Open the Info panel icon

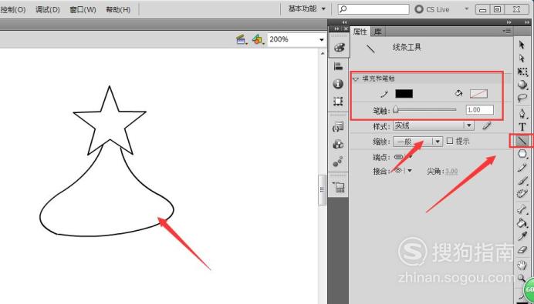[x=339, y=84]
